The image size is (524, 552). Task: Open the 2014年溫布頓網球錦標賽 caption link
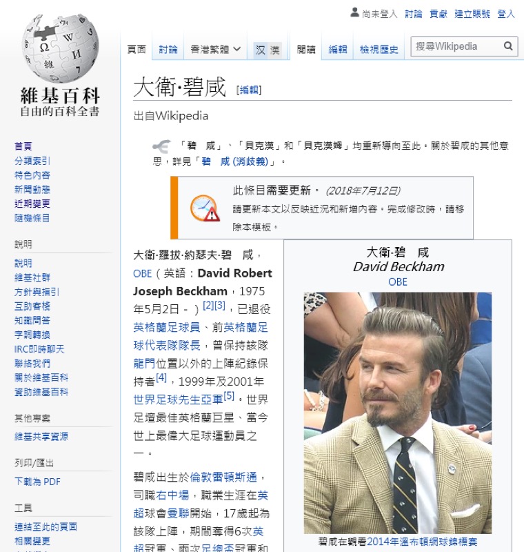pos(422,542)
